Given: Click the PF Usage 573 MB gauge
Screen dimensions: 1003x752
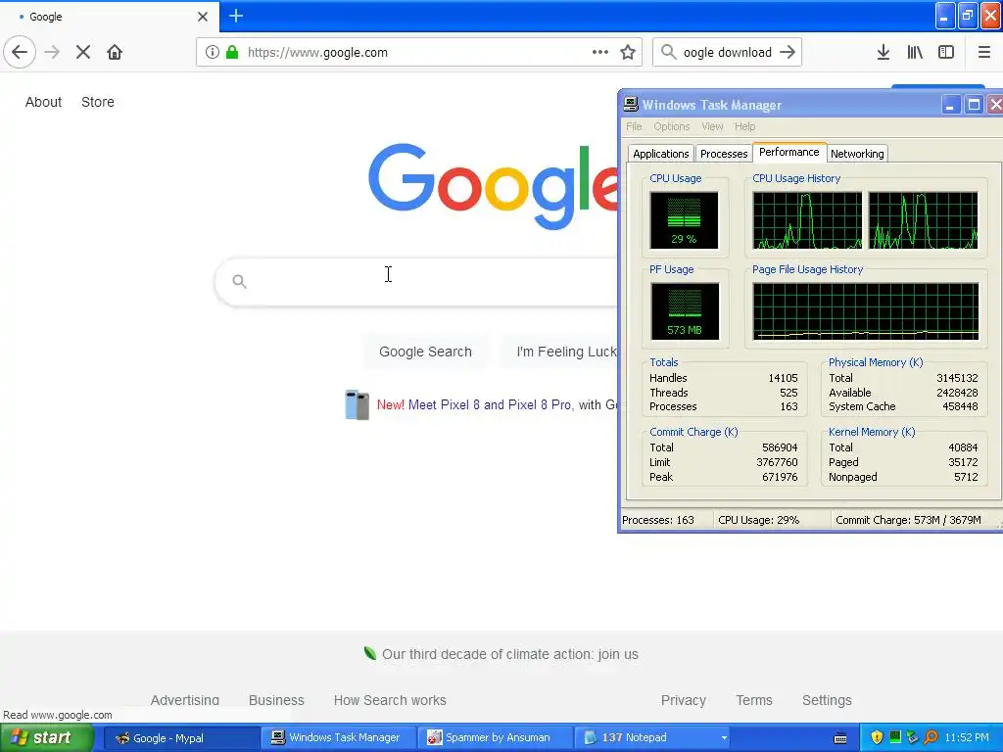Looking at the screenshot, I should (685, 311).
